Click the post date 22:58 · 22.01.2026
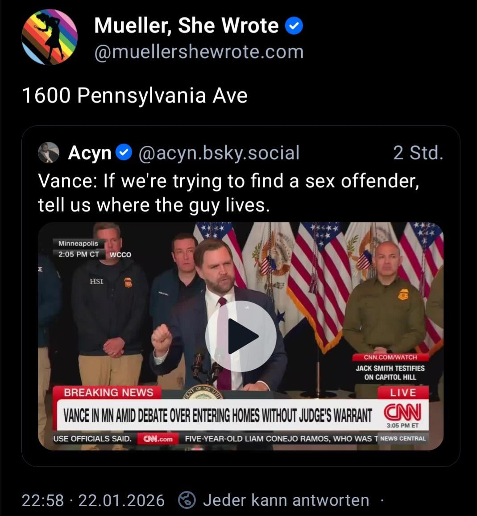The image size is (477, 516). (93, 500)
